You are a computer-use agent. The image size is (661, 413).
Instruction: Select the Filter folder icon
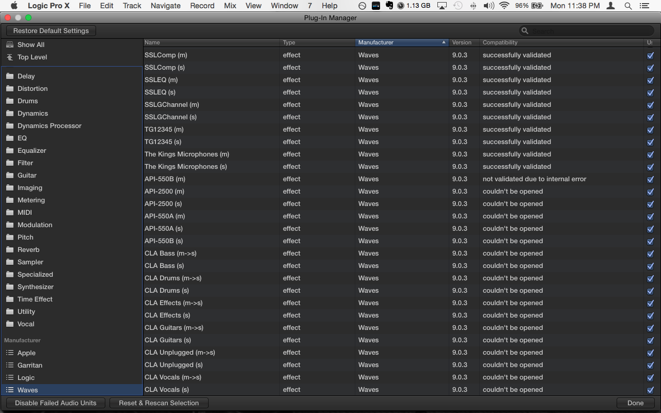click(10, 163)
